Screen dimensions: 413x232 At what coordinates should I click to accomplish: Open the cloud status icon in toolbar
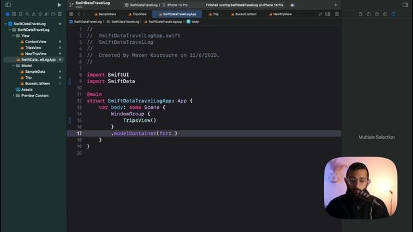tap(292, 5)
